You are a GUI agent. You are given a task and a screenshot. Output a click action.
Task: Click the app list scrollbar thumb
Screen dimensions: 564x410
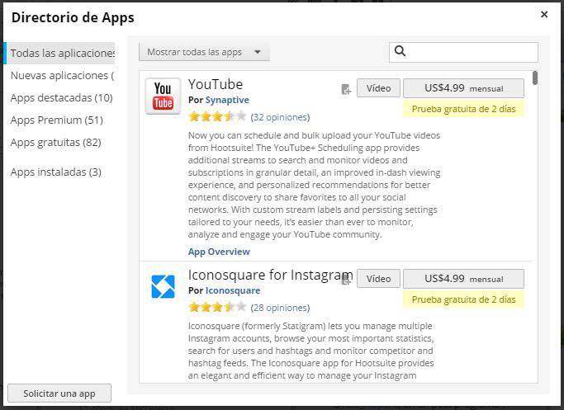click(x=535, y=78)
